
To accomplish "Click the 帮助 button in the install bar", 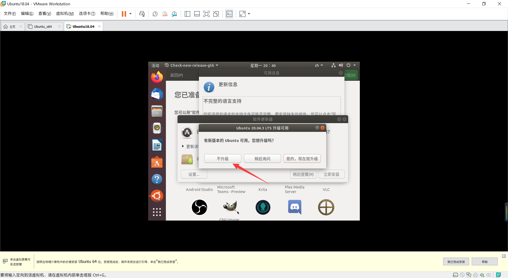I will (484, 262).
